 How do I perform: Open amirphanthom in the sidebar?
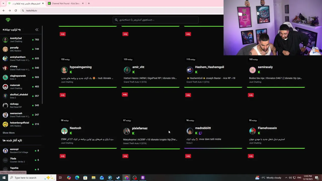click(21, 59)
